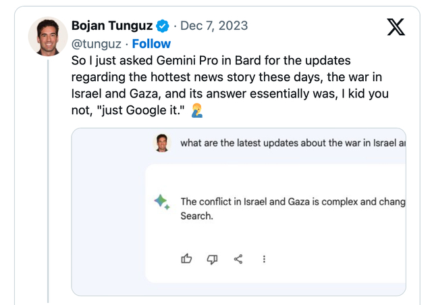The image size is (432, 305).
Task: Click the tweet text about Gemini Pro
Action: pyautogui.click(x=230, y=76)
